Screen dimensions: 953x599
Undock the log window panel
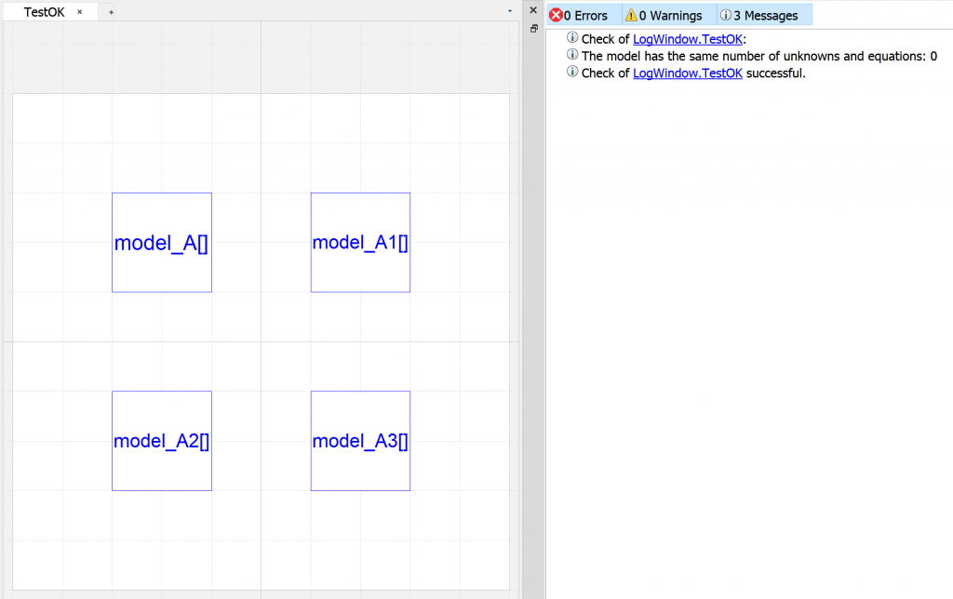pos(533,29)
